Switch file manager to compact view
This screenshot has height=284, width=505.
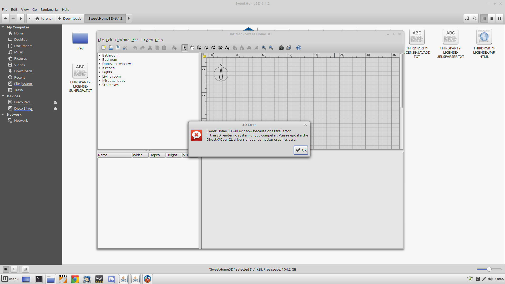499,18
